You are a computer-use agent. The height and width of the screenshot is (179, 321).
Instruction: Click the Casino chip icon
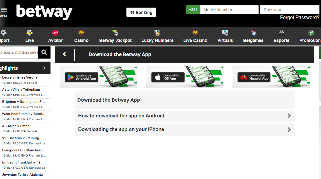(x=81, y=33)
